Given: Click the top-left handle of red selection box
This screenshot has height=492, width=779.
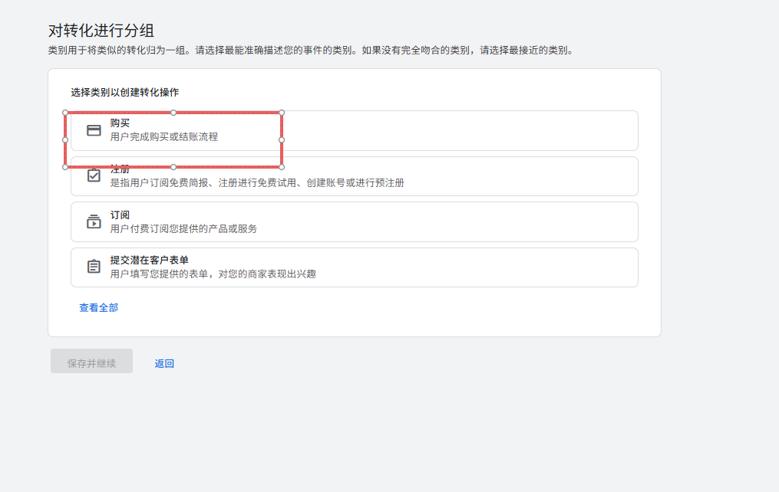Looking at the screenshot, I should click(x=65, y=113).
